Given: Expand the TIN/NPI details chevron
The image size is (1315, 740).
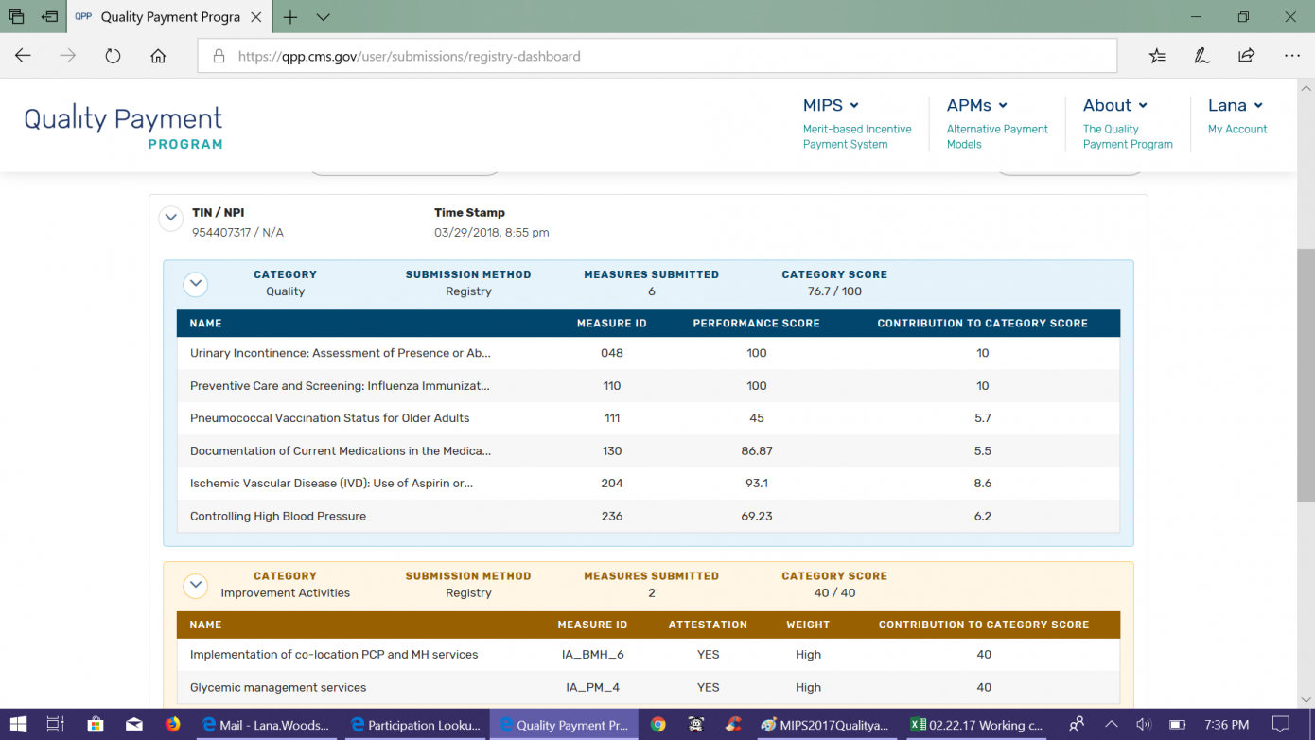Looking at the screenshot, I should click(x=170, y=218).
